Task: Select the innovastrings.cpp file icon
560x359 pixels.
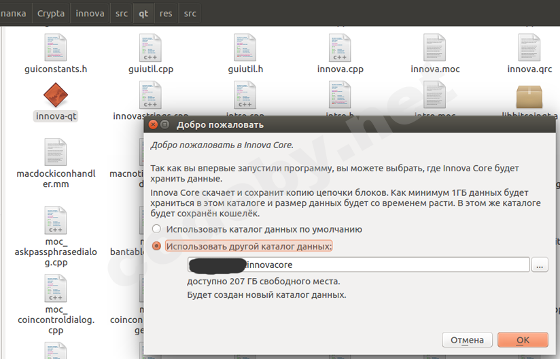Action: (150, 95)
